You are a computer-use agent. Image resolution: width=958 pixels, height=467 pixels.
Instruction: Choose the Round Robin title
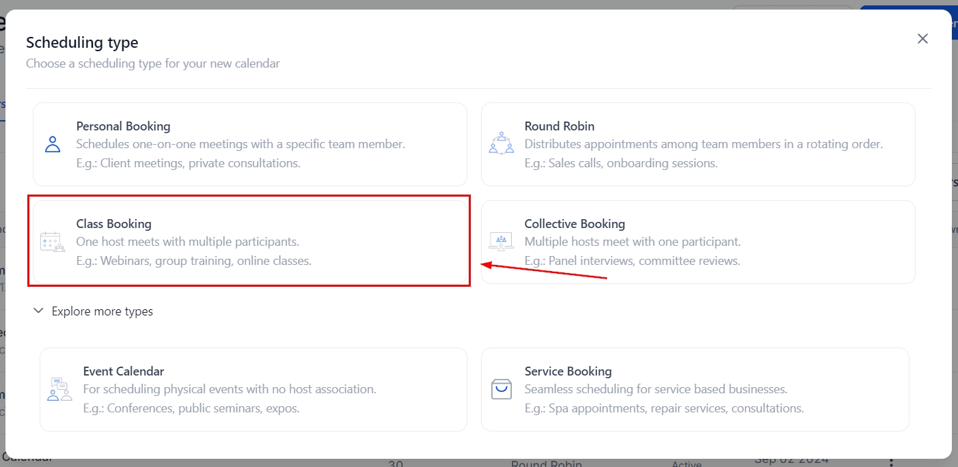559,126
